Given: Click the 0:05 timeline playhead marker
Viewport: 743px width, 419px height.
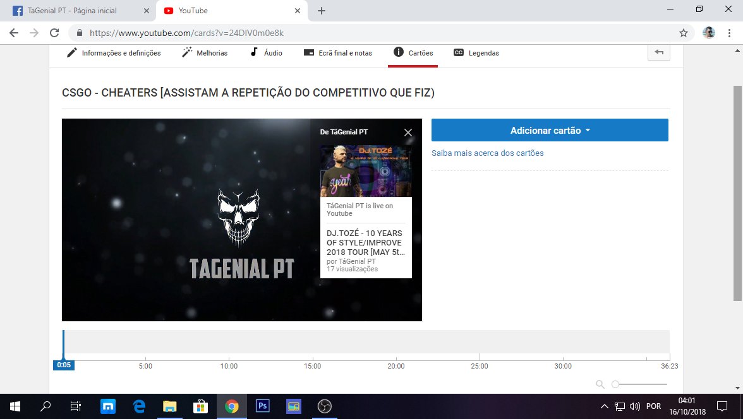Looking at the screenshot, I should (63, 365).
